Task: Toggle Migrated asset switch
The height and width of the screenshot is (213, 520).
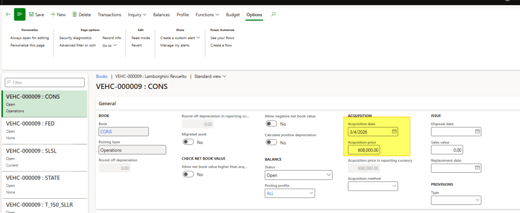Action: tap(188, 142)
